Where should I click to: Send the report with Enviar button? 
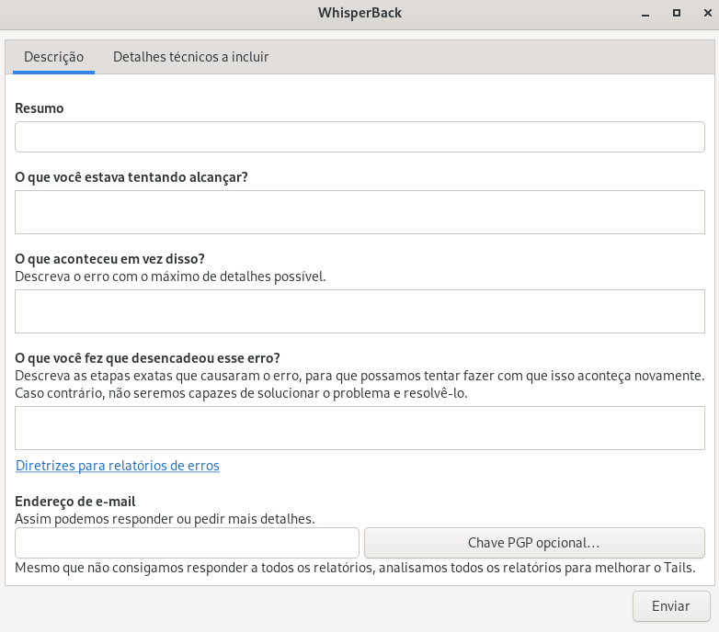[x=671, y=606]
